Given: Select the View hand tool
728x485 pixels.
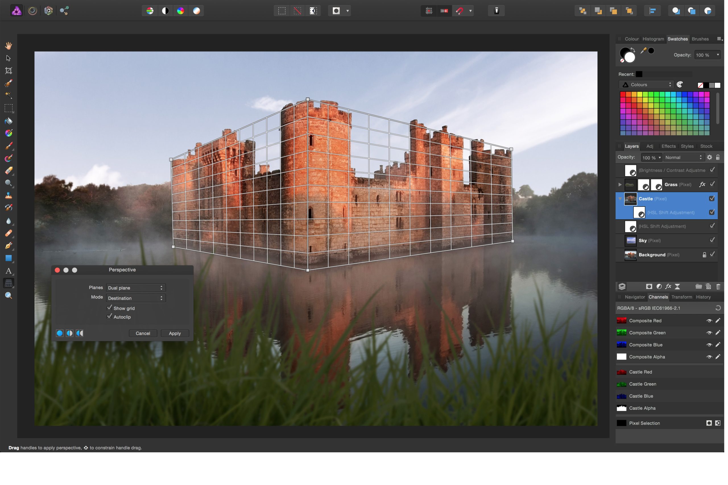Looking at the screenshot, I should pos(8,46).
